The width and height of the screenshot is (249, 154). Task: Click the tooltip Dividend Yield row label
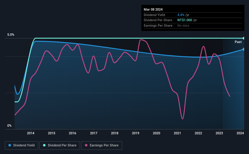(154, 15)
